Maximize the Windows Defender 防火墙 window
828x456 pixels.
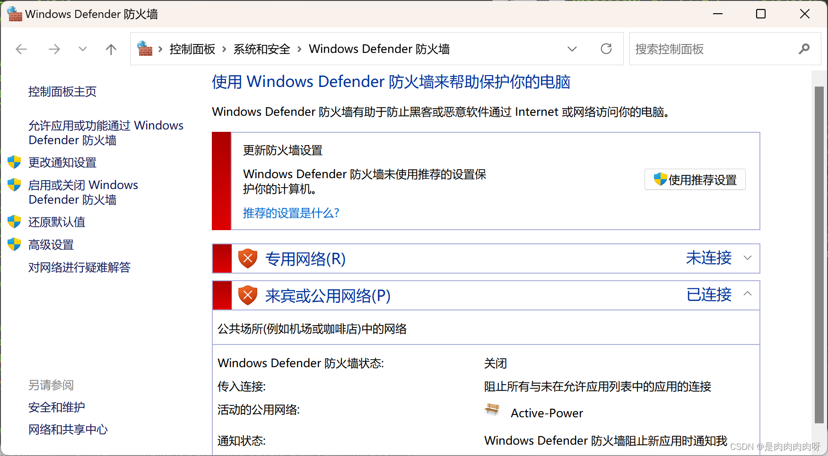click(x=761, y=14)
